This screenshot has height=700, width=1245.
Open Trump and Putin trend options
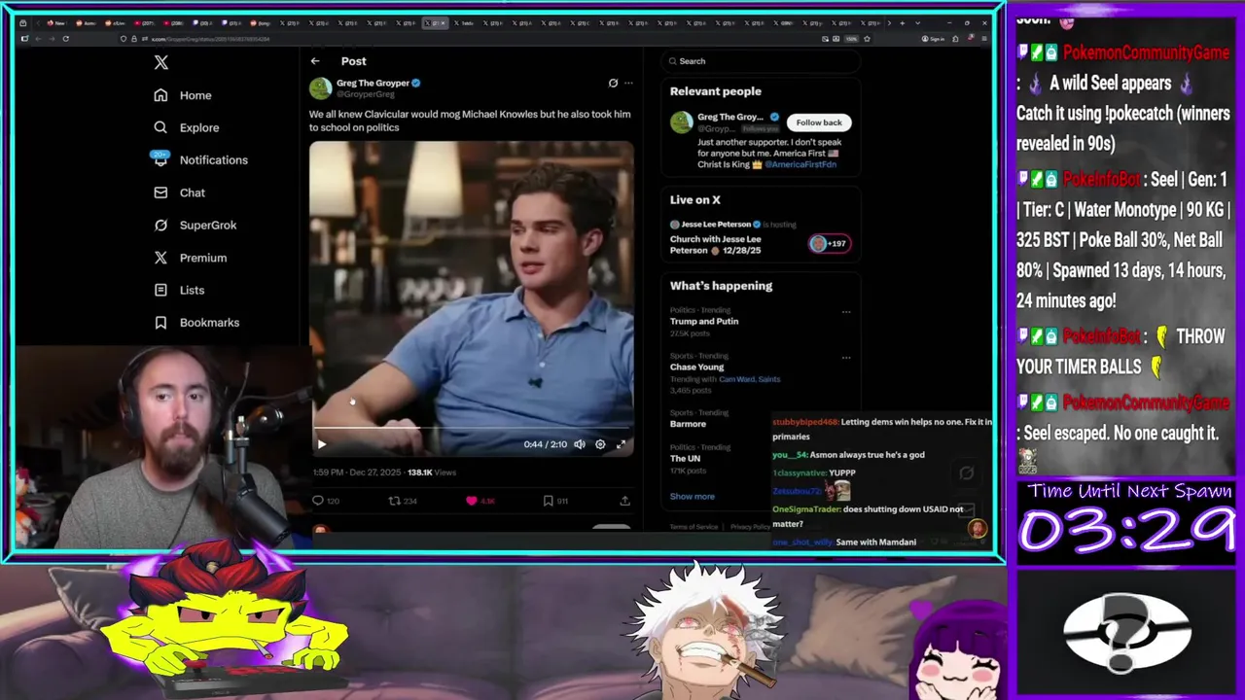coord(846,312)
